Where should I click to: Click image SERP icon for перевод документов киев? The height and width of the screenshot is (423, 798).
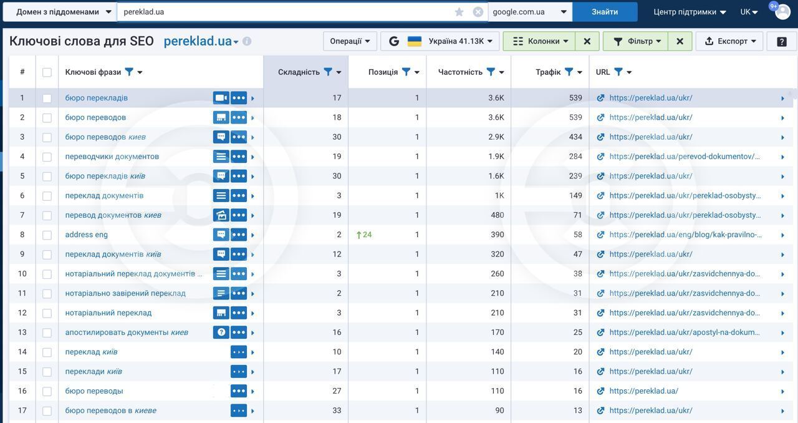pyautogui.click(x=221, y=215)
